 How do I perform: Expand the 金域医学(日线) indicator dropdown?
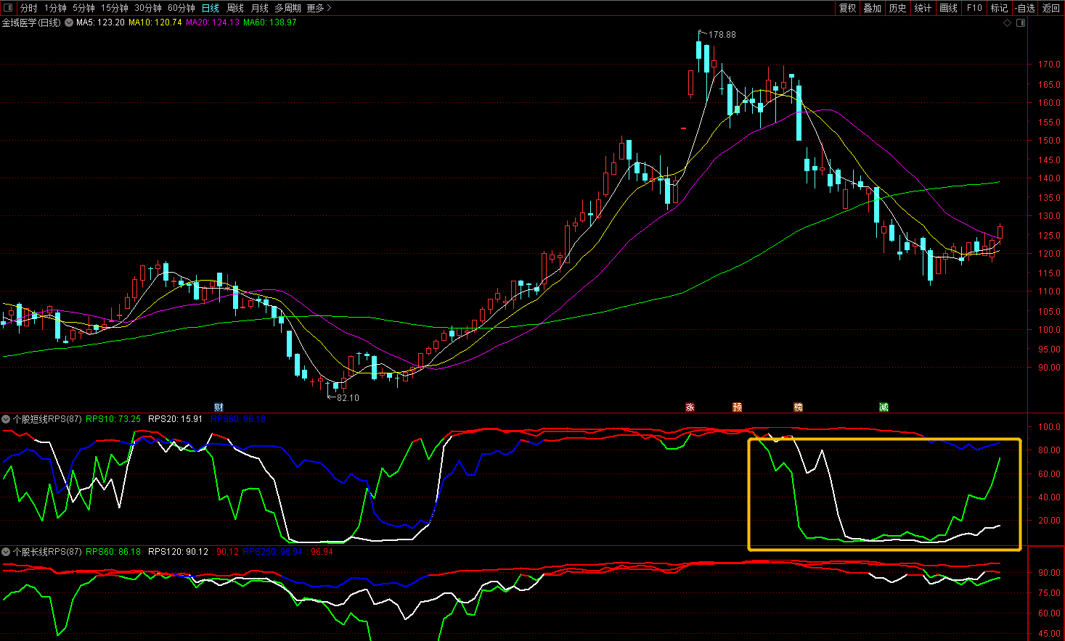[x=69, y=23]
